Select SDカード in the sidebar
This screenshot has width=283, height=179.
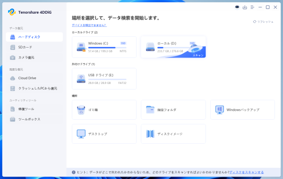[x=34, y=47]
